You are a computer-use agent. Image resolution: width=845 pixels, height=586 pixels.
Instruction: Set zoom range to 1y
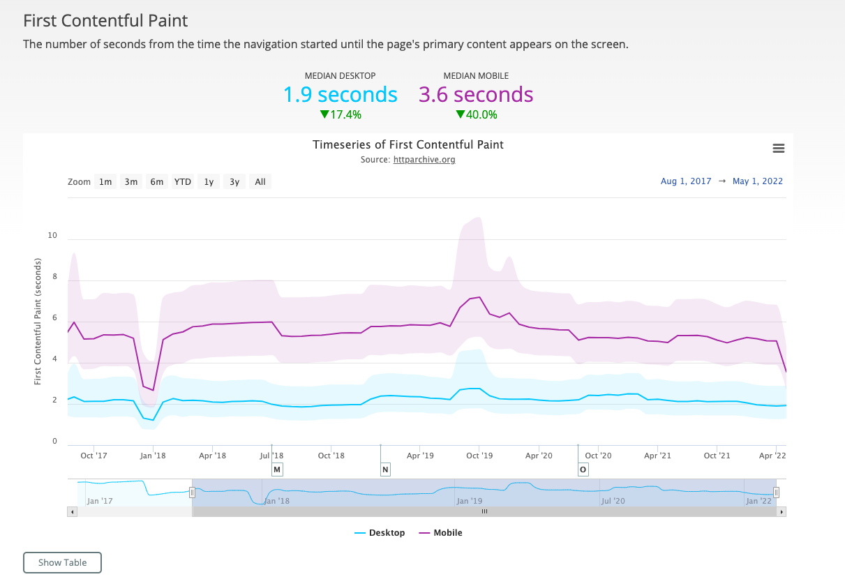[209, 182]
